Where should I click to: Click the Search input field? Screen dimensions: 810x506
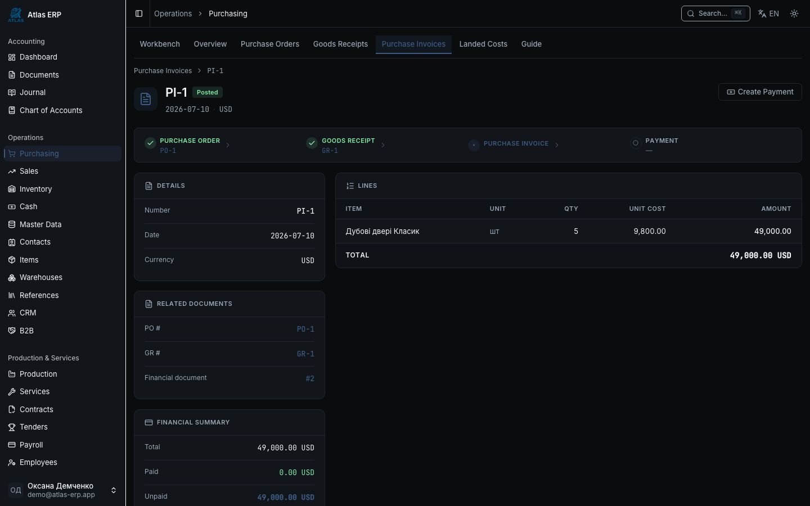pyautogui.click(x=715, y=13)
